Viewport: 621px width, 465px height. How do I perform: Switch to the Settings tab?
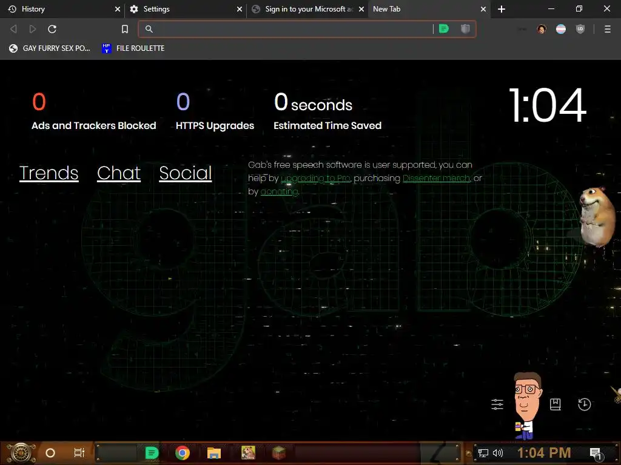click(x=186, y=9)
